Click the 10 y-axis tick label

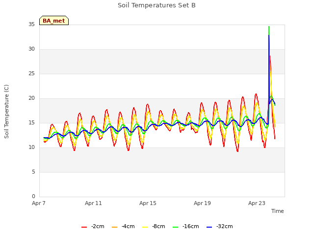coord(31,147)
